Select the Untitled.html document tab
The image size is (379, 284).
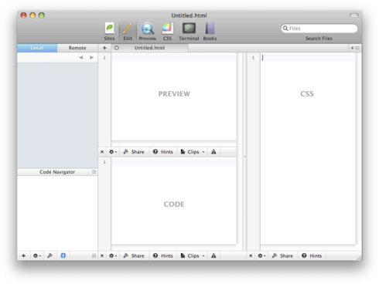point(149,48)
